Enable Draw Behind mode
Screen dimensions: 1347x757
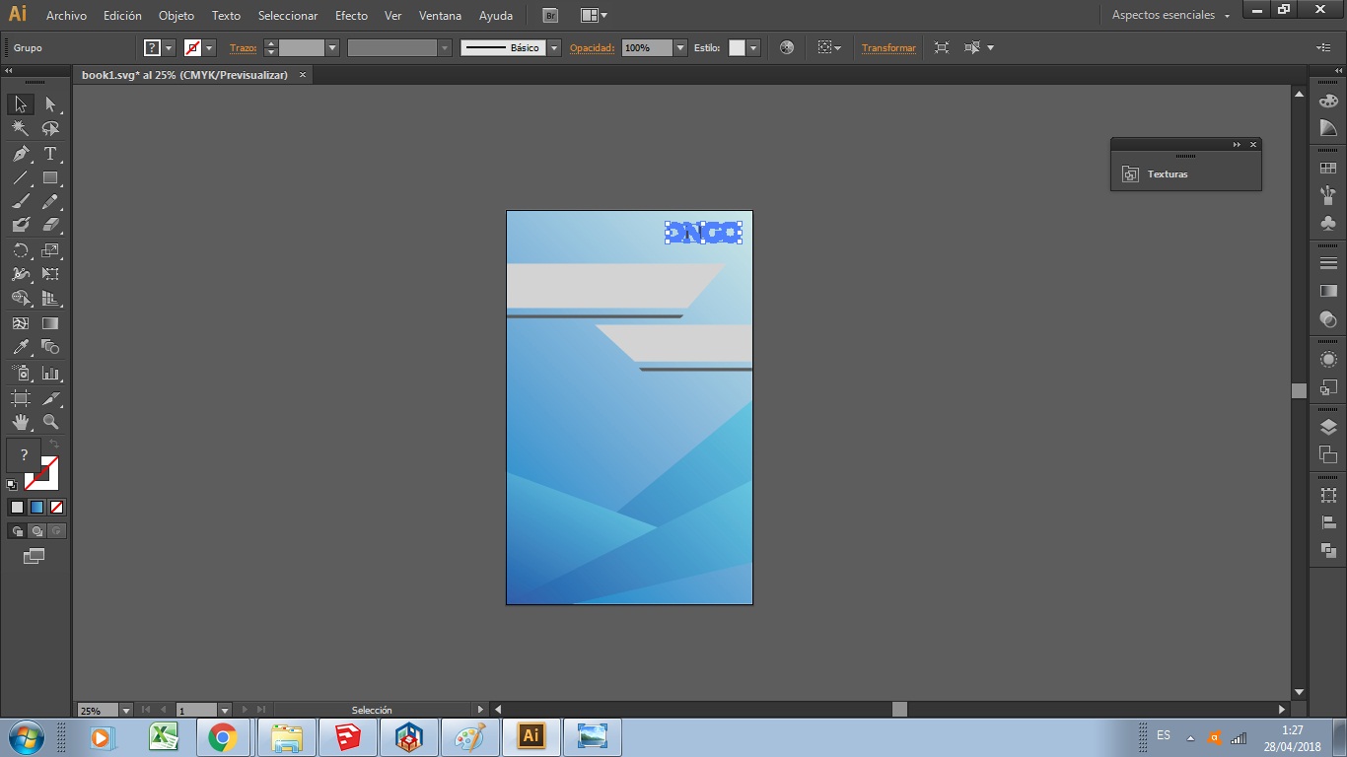tap(37, 531)
